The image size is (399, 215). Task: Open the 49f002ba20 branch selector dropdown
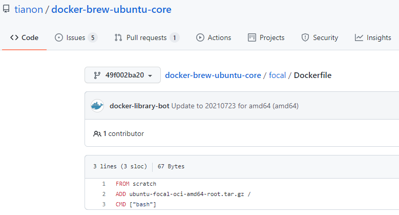point(122,75)
